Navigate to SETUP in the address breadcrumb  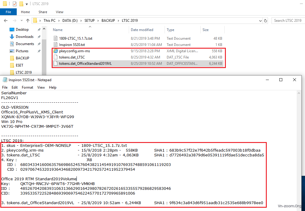point(90,20)
